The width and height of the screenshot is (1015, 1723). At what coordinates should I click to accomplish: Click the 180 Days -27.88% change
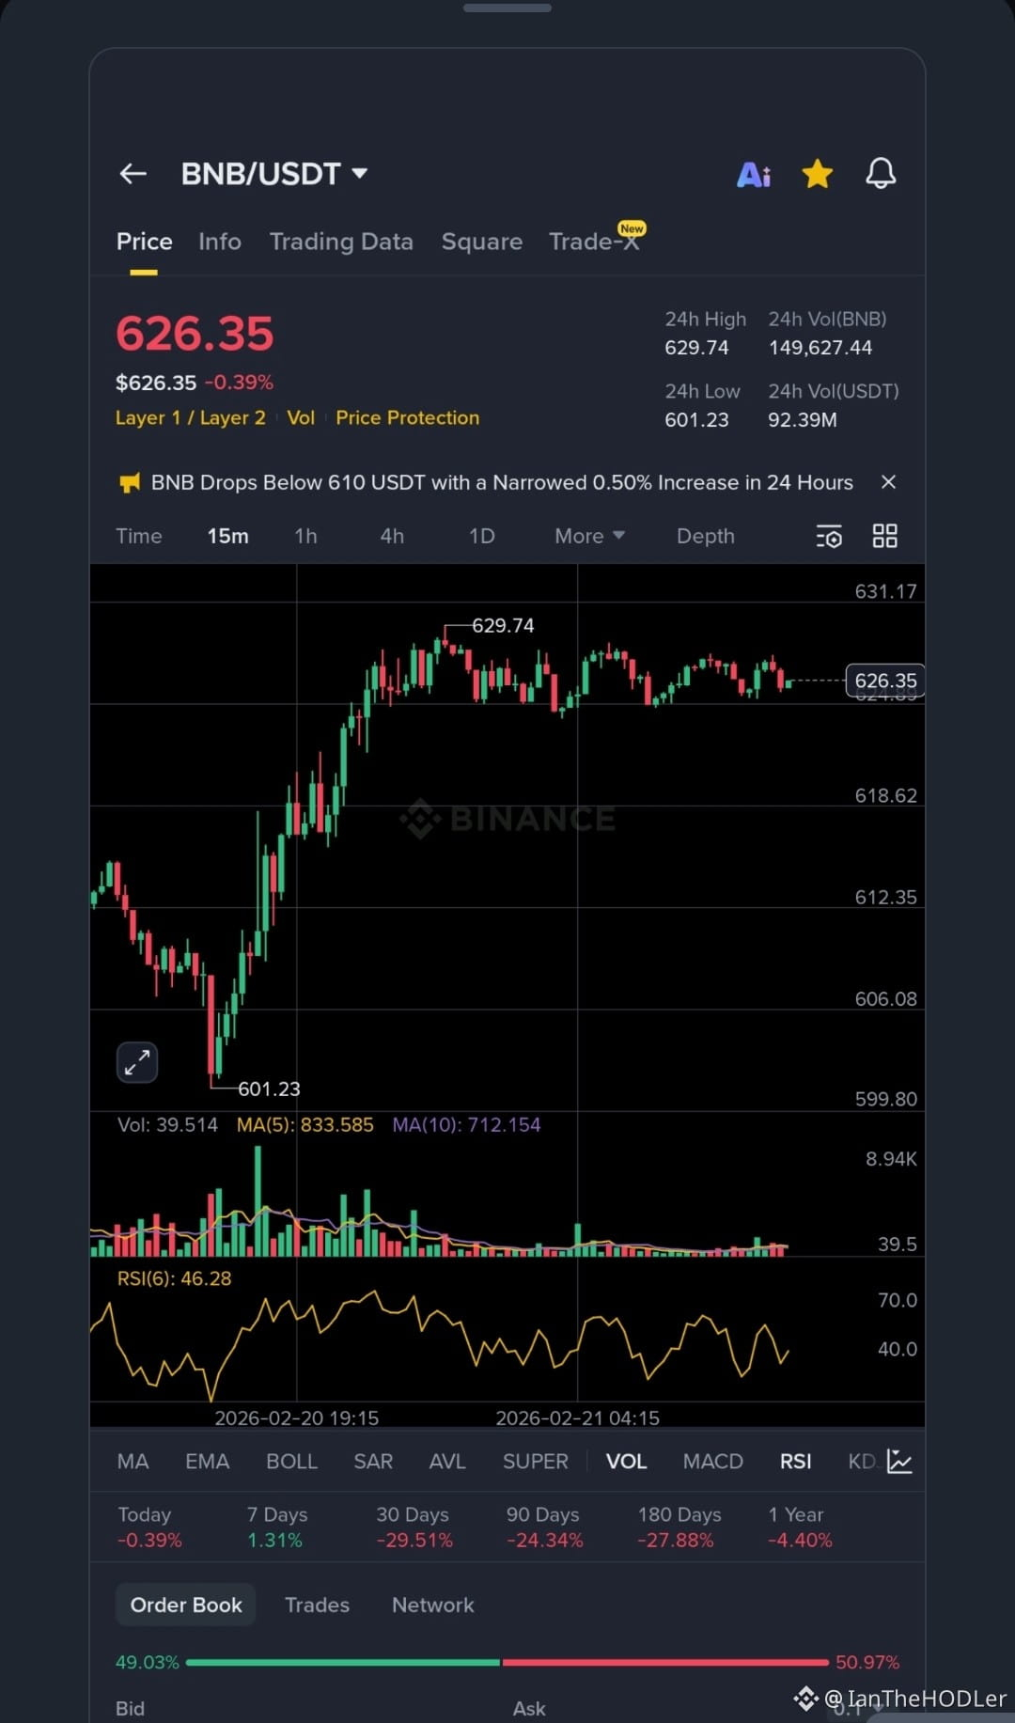[676, 1540]
